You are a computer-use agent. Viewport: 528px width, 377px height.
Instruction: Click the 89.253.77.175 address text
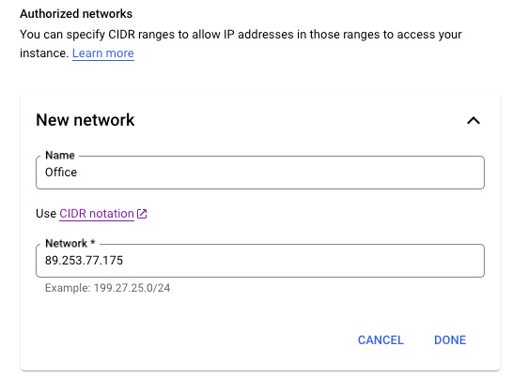[85, 261]
